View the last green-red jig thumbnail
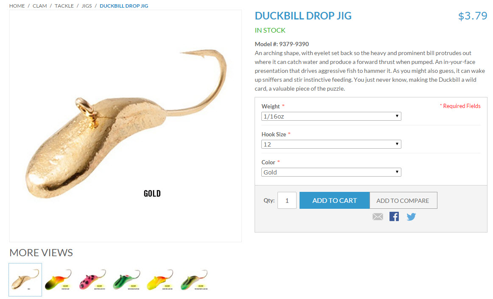 pos(194,280)
